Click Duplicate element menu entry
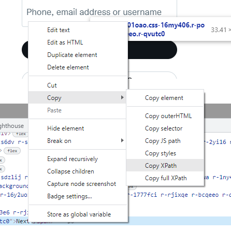Screen dimensions: 231x232 click(78, 55)
